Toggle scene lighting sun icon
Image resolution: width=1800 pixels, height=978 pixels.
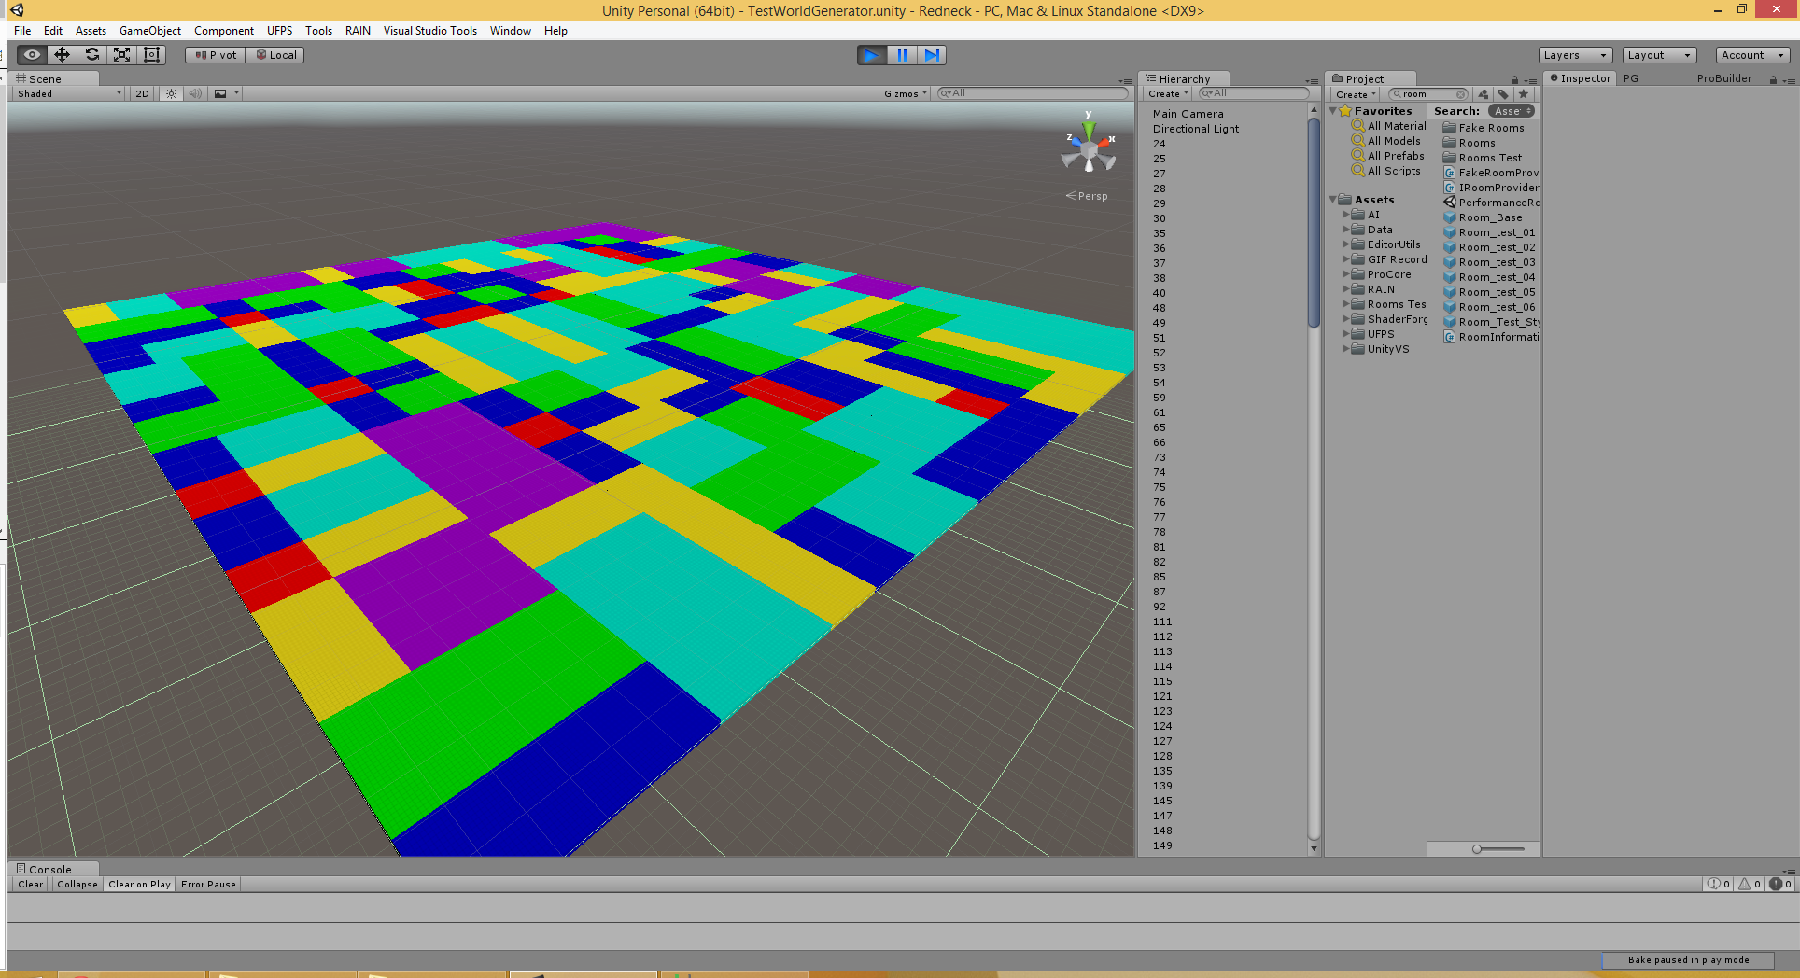[171, 93]
